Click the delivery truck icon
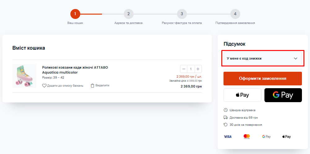 coord(226,118)
